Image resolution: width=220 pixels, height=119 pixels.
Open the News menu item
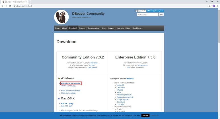click(103, 28)
